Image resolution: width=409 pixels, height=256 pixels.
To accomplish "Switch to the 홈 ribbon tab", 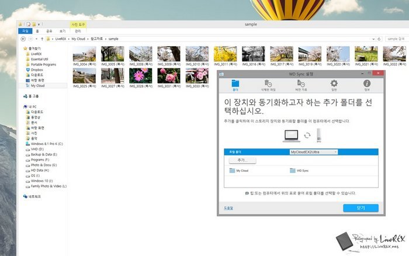I will pos(37,31).
